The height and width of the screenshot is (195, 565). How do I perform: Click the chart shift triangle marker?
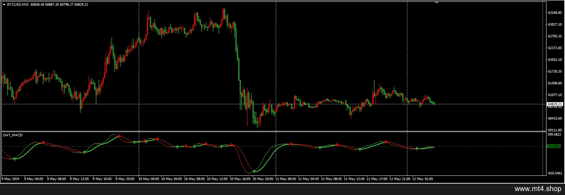pyautogui.click(x=437, y=2)
